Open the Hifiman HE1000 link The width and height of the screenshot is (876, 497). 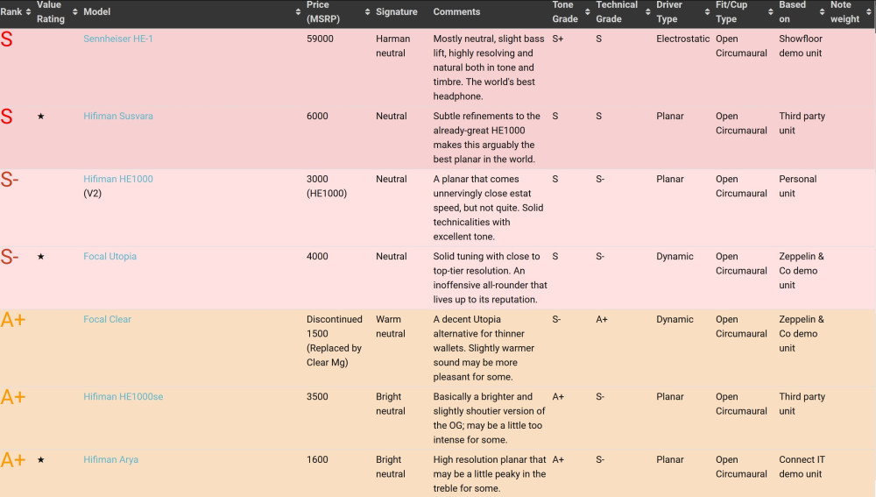[x=118, y=179]
